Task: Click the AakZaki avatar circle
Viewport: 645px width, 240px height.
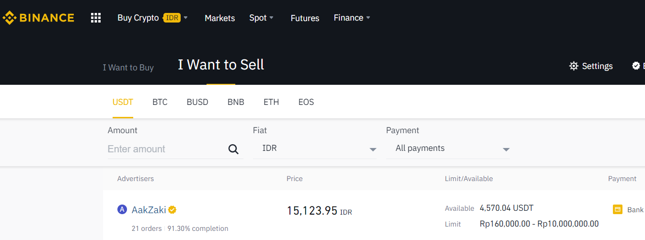Action: (x=122, y=210)
